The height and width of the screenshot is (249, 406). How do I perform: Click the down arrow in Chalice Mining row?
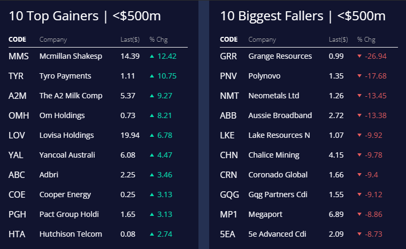pos(359,155)
